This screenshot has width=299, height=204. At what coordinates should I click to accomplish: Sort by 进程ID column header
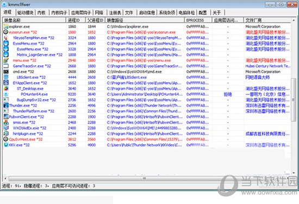coord(76,20)
